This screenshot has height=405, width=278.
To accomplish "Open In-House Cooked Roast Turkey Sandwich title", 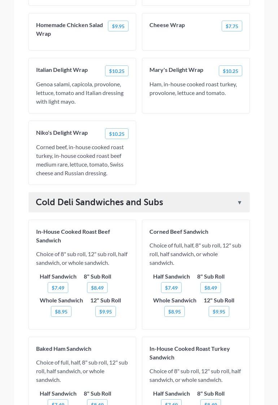I will (190, 353).
